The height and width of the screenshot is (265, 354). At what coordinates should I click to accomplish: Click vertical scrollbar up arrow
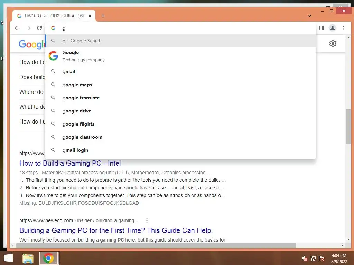coord(348,38)
